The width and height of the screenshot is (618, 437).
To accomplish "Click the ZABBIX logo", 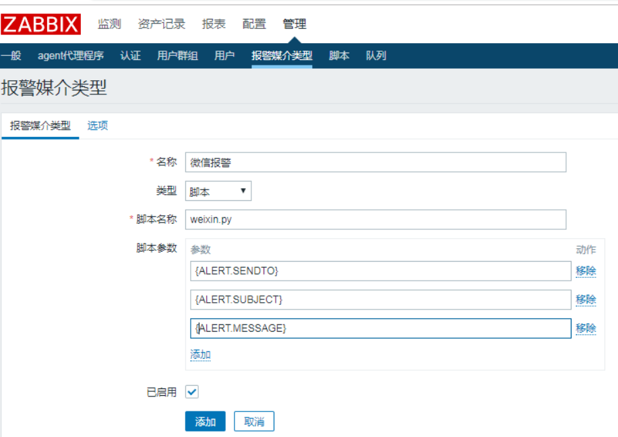I will (40, 24).
